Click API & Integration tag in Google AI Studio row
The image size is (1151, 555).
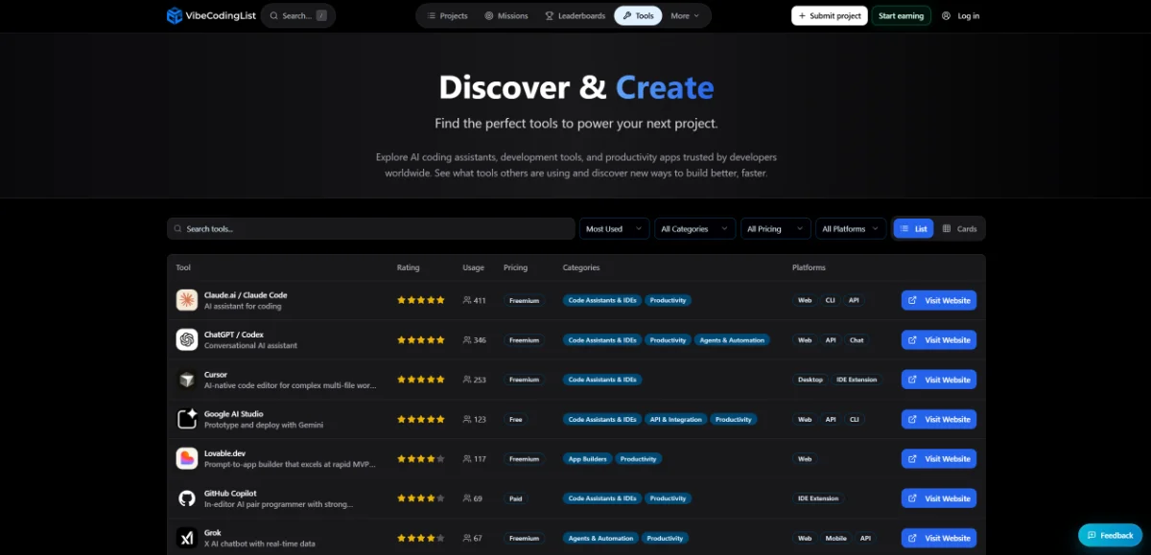(675, 419)
